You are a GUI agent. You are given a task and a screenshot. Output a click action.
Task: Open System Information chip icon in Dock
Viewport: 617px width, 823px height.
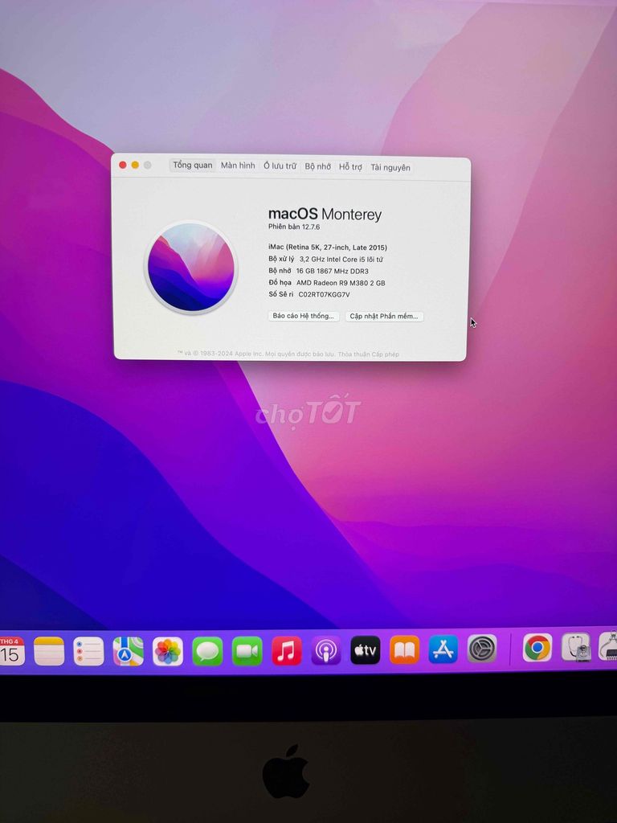(609, 646)
